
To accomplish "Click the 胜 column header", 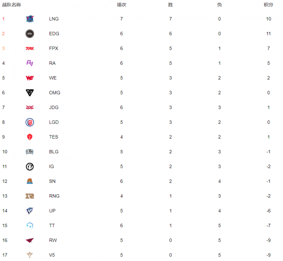I will point(171,5).
